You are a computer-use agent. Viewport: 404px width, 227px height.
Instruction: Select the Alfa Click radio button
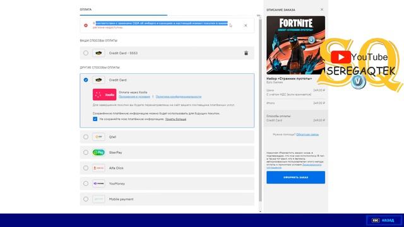(x=86, y=168)
